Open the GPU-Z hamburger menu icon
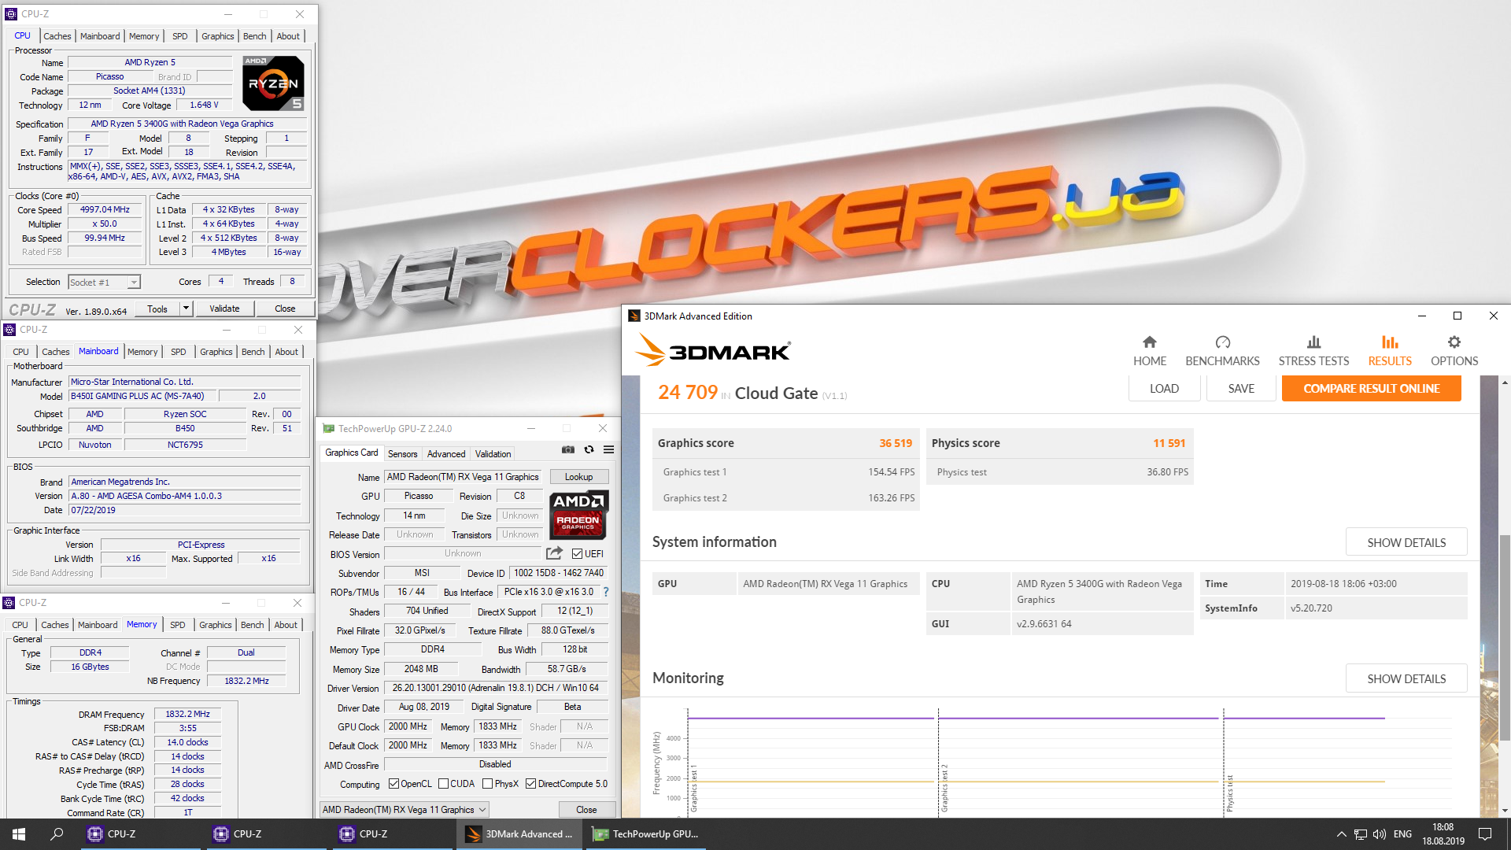1511x850 pixels. [608, 450]
